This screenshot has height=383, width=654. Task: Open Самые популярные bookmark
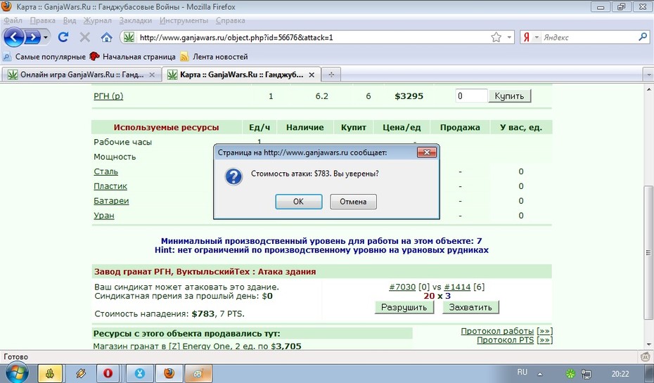point(44,57)
